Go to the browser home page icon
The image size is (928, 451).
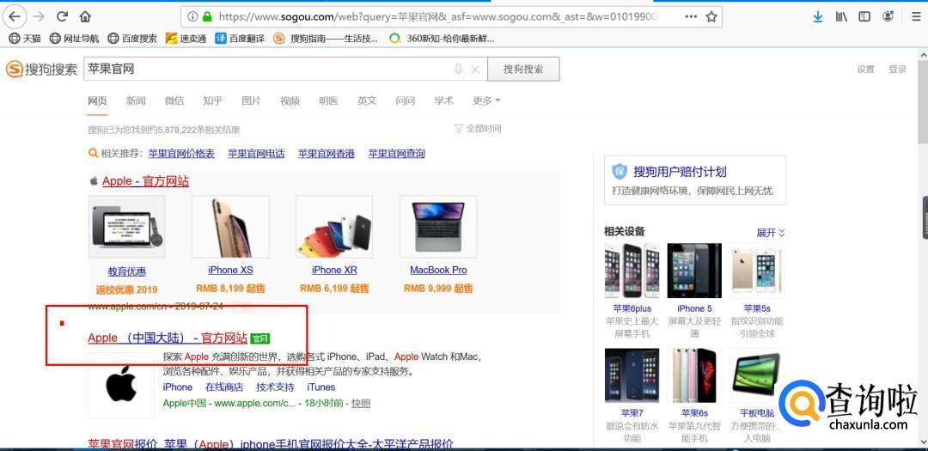(85, 16)
